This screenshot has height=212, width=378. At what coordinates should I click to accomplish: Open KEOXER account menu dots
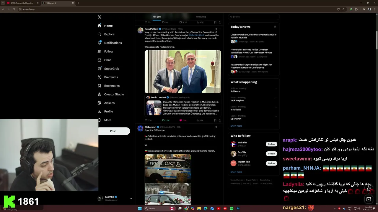tap(131, 198)
